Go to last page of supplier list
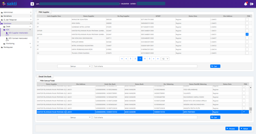Screen dimensions: 256x134 pos(158,59)
